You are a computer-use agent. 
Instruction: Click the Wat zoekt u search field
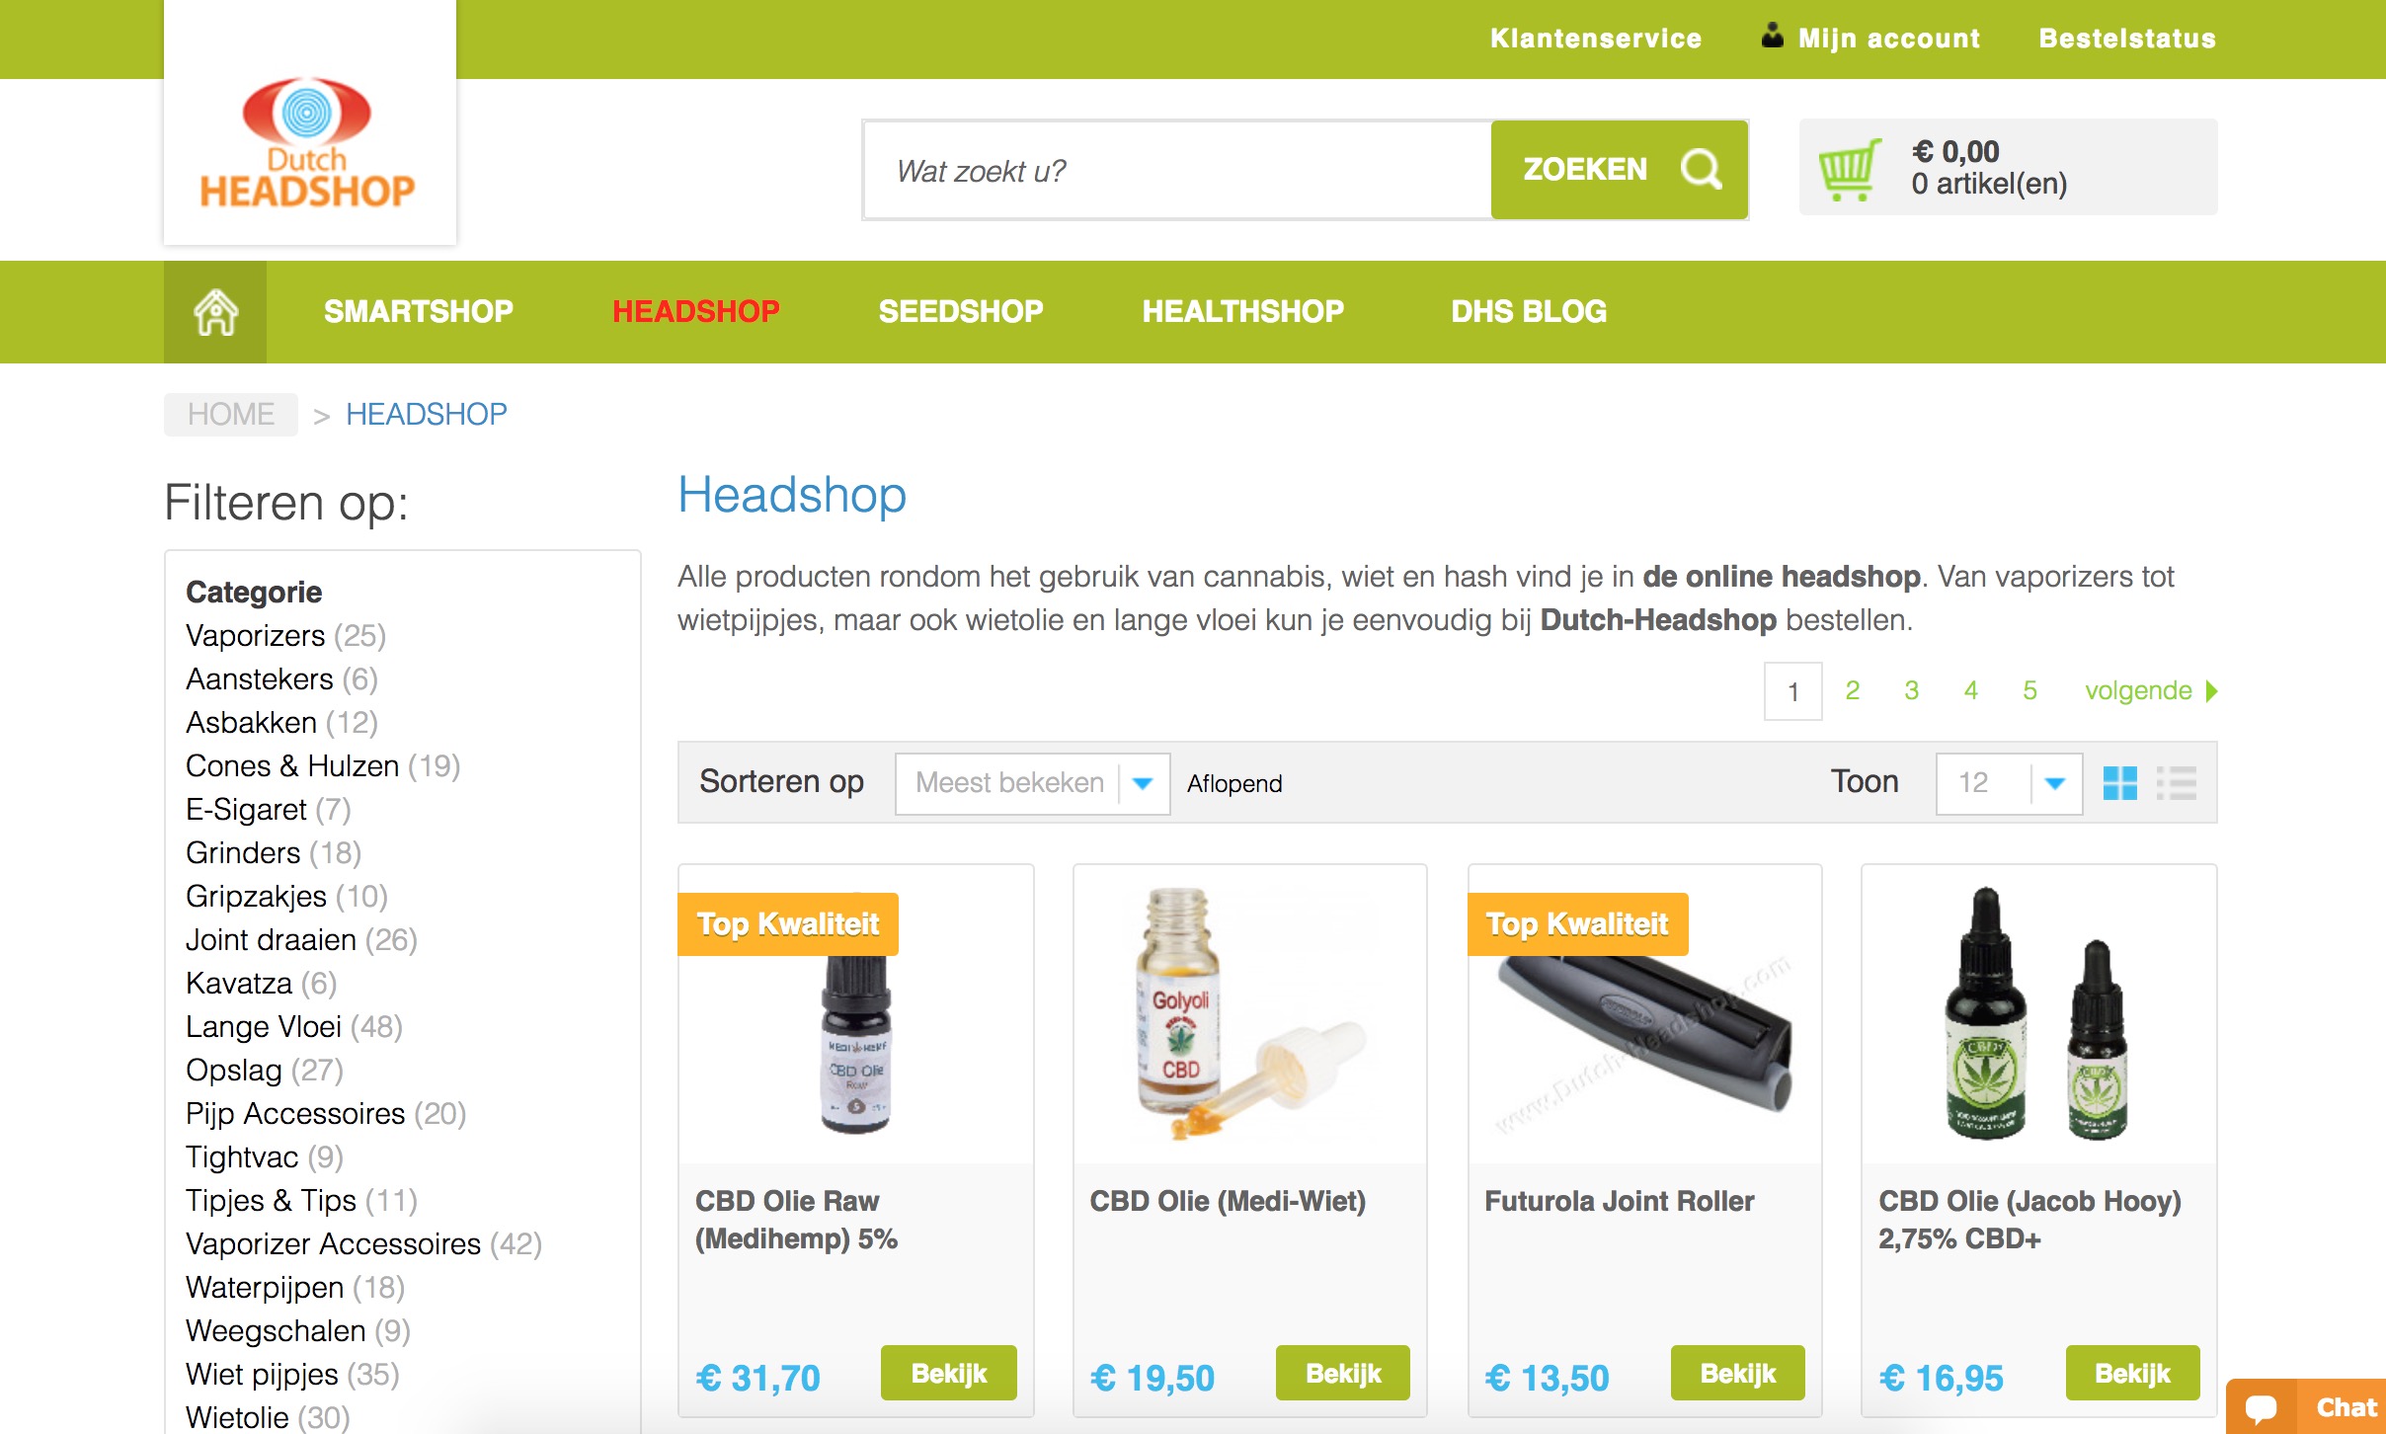(1176, 170)
